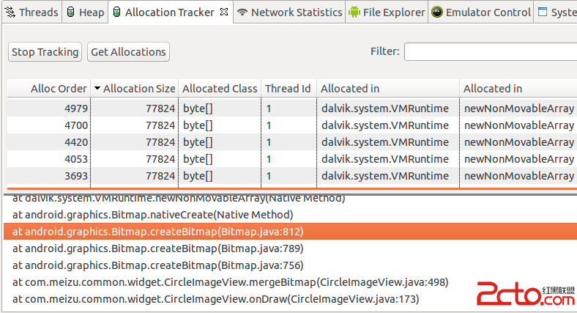Screen dimensions: 577x313
Task: Close the Allocation Tracker tab
Action: click(x=224, y=12)
